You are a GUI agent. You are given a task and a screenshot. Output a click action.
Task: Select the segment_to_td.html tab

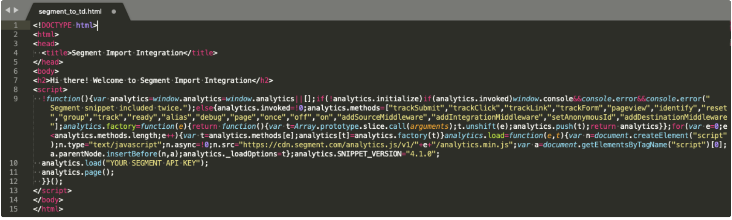[x=70, y=12]
